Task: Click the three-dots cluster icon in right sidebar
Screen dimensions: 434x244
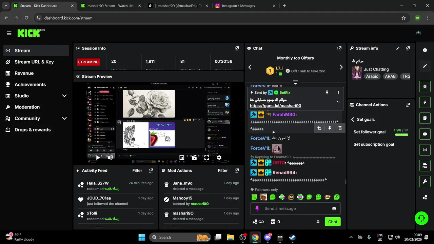Action: coord(425,197)
